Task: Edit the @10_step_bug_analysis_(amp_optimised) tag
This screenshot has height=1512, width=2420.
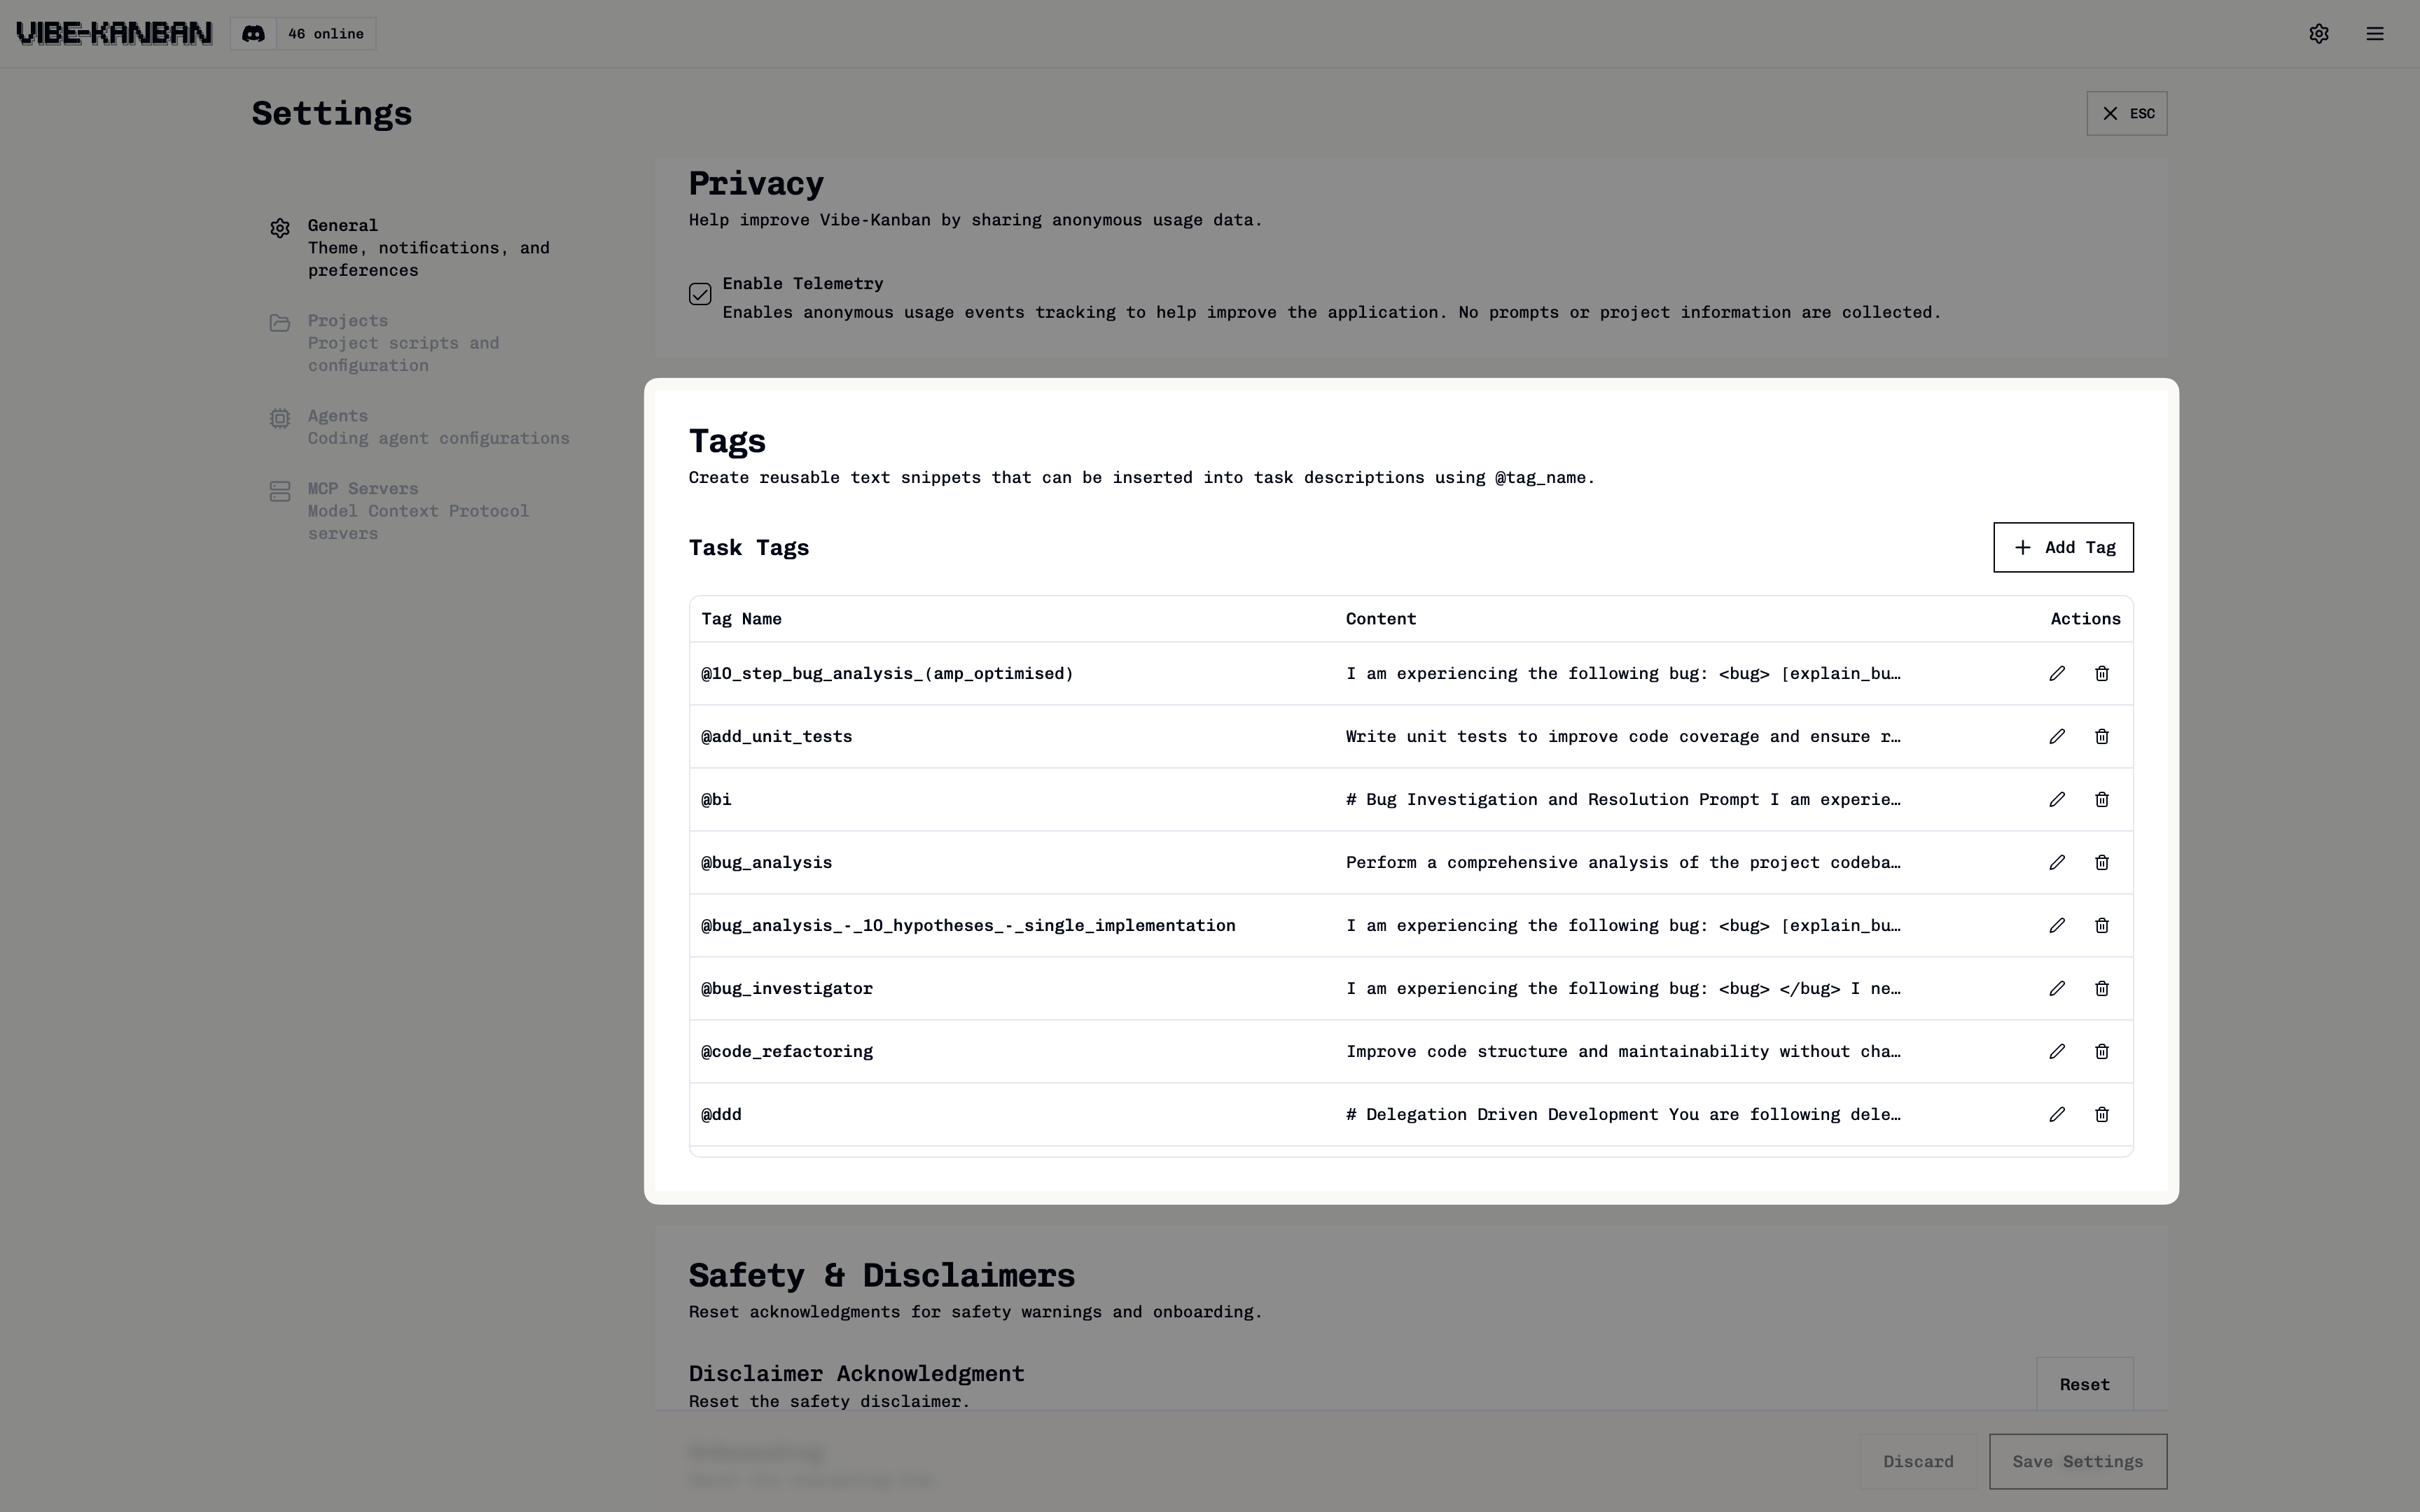Action: coord(2056,673)
